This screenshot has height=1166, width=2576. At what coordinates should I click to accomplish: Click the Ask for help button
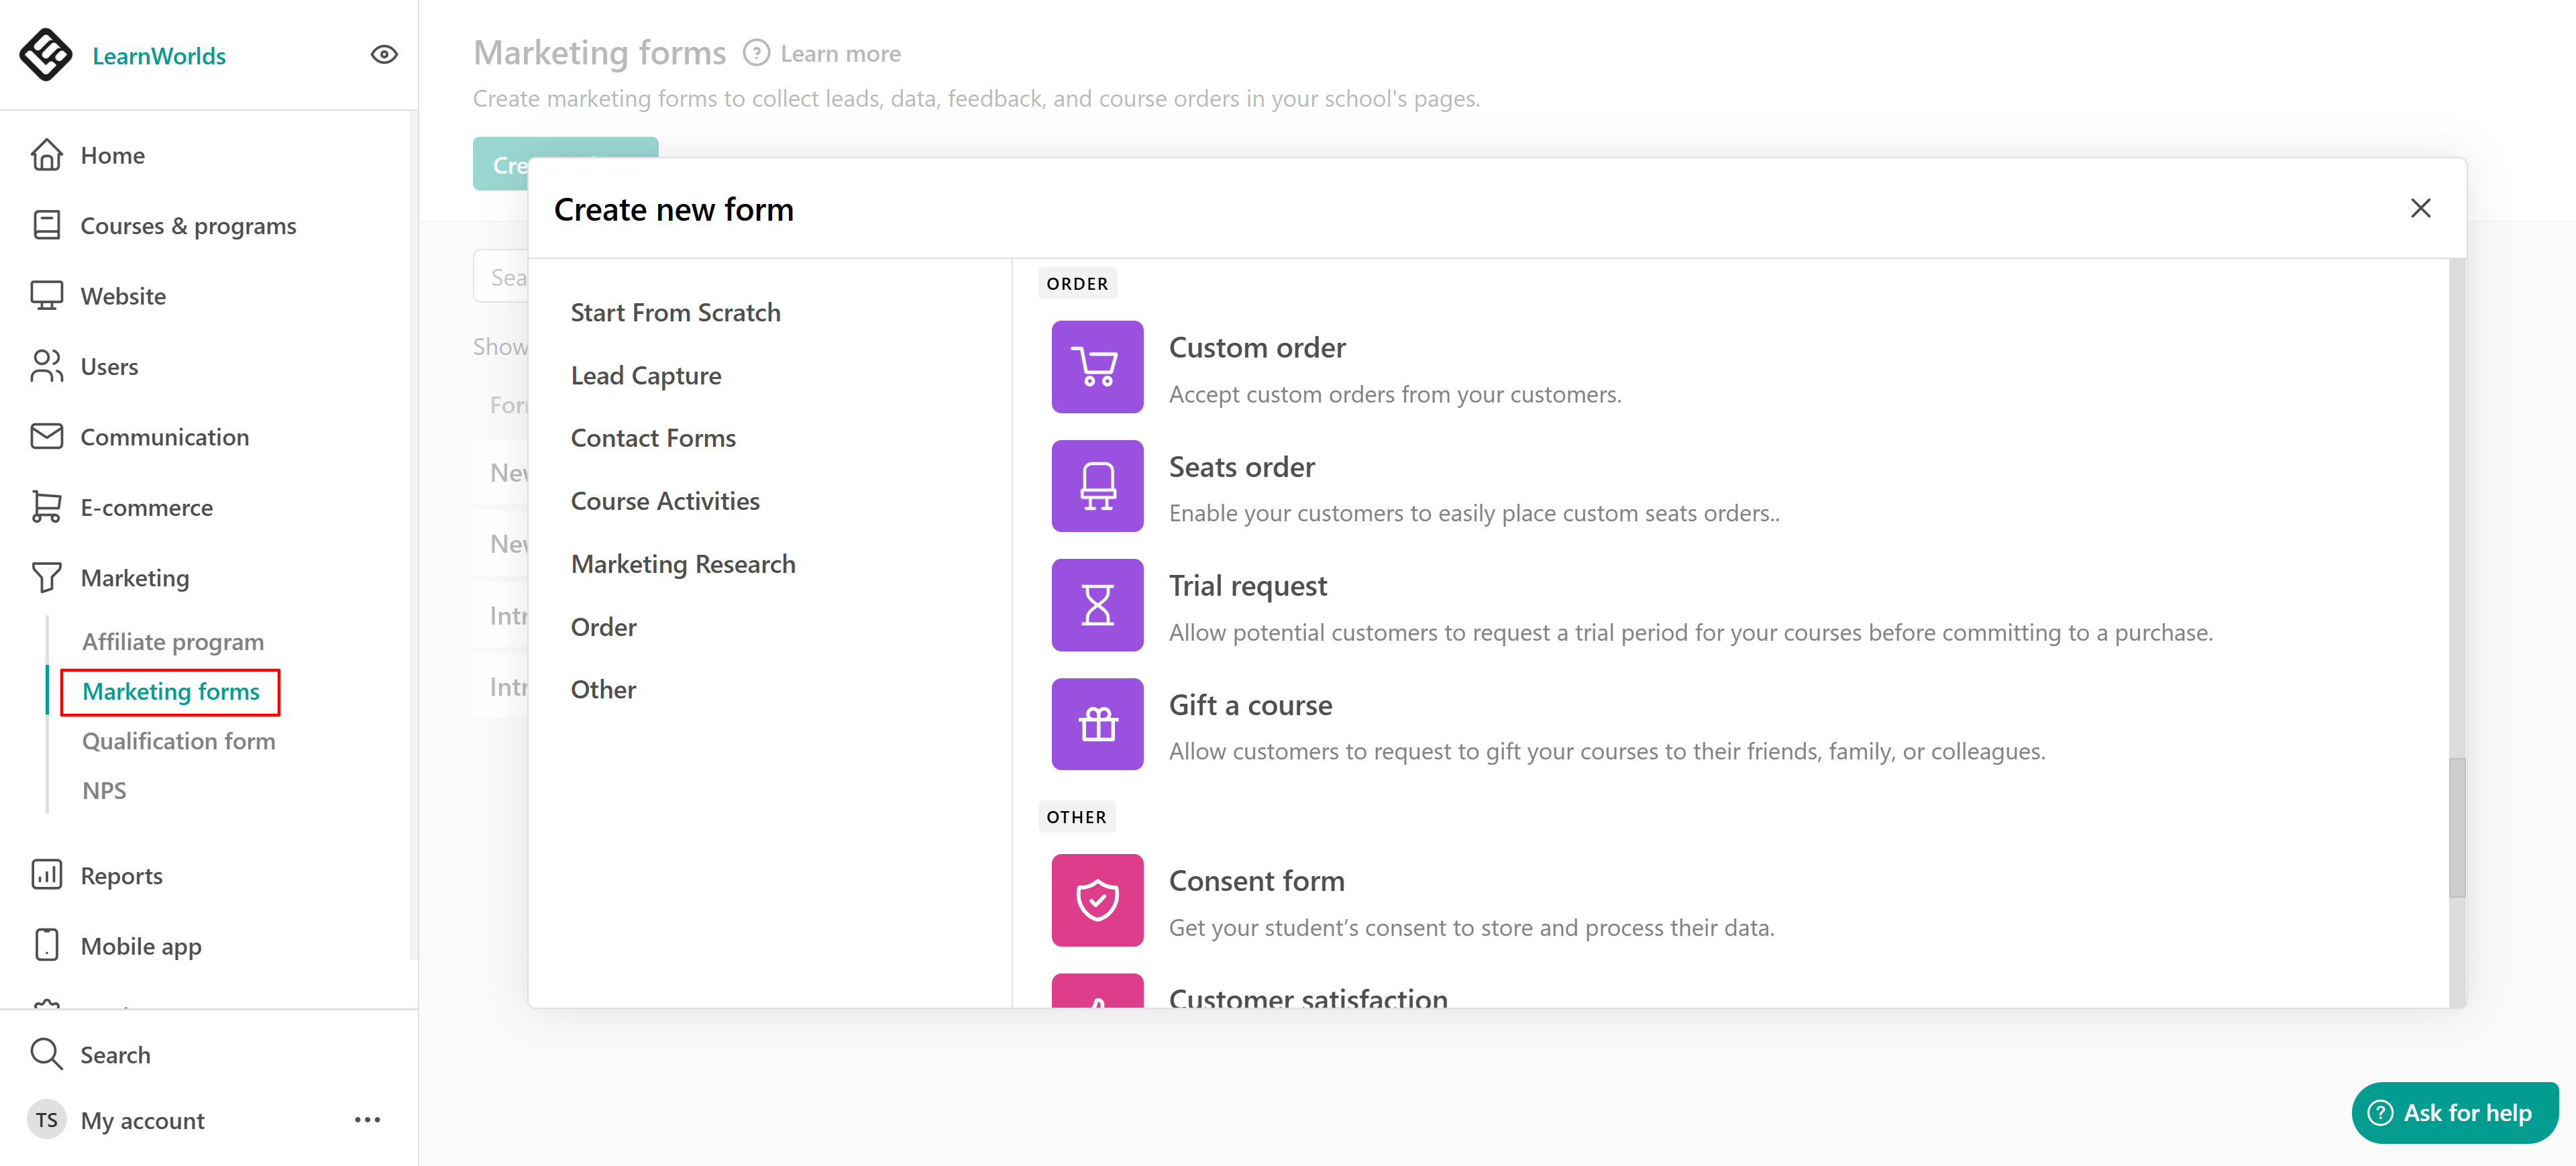click(2454, 1112)
